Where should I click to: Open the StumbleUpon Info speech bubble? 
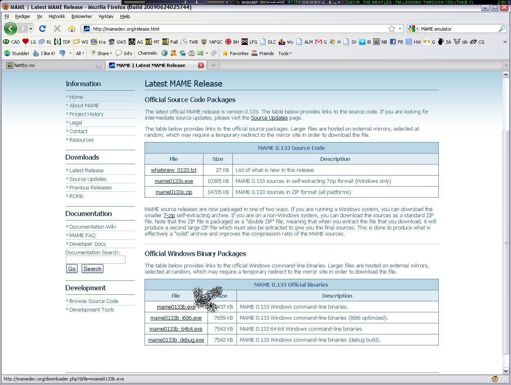(124, 53)
